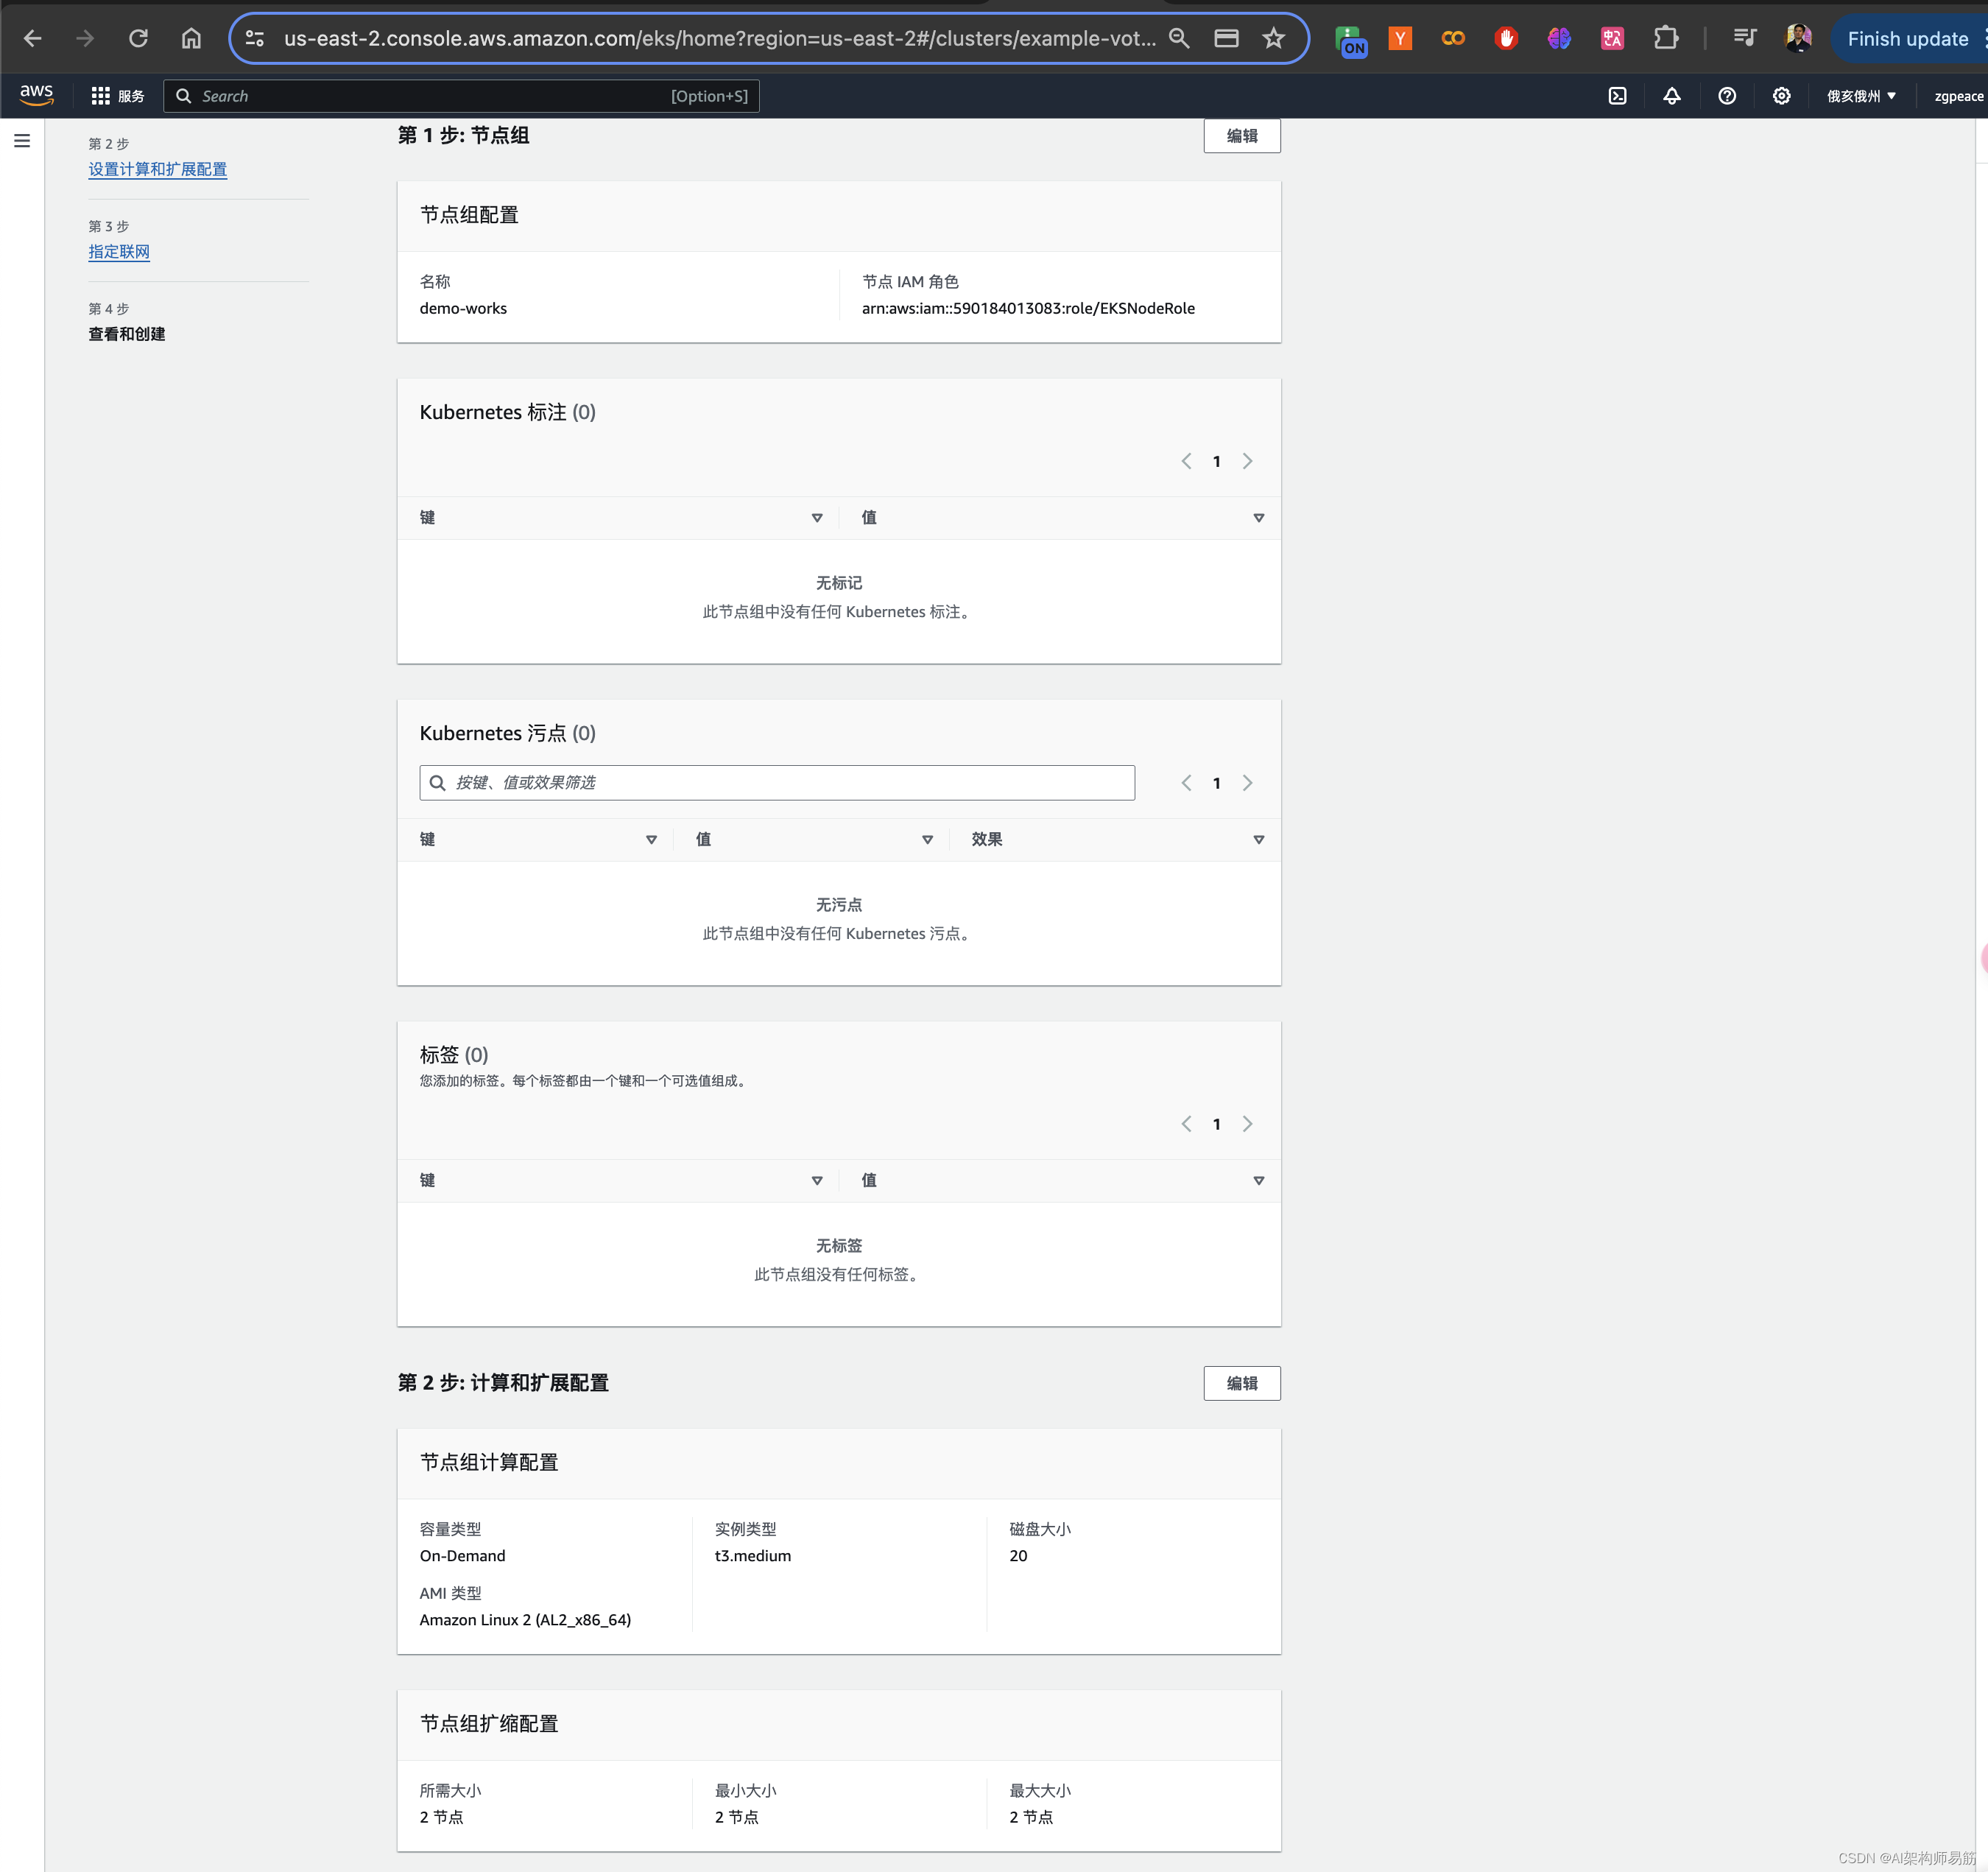Click the notifications bell icon
Image resolution: width=1988 pixels, height=1872 pixels.
click(x=1673, y=95)
